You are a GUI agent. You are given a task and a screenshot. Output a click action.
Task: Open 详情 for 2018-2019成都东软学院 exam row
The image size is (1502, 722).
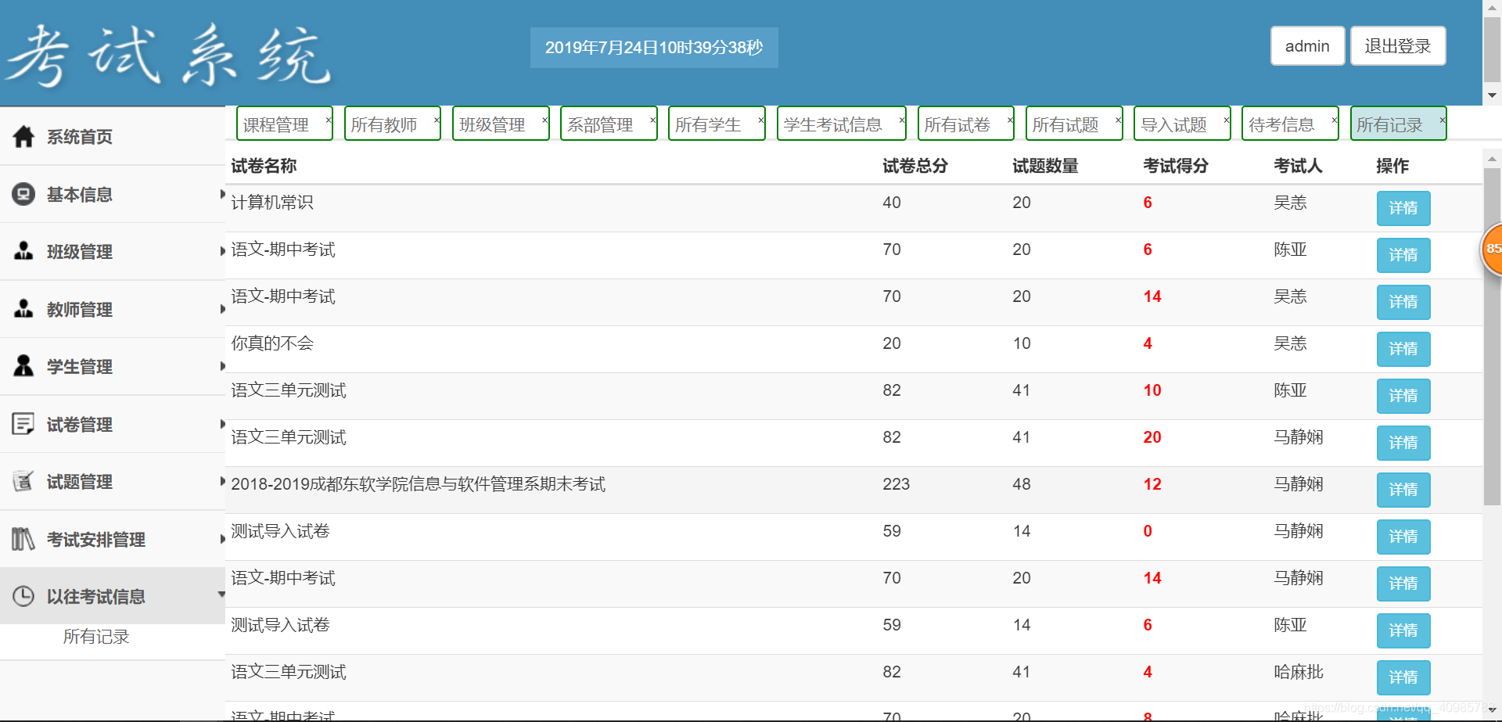coord(1403,490)
